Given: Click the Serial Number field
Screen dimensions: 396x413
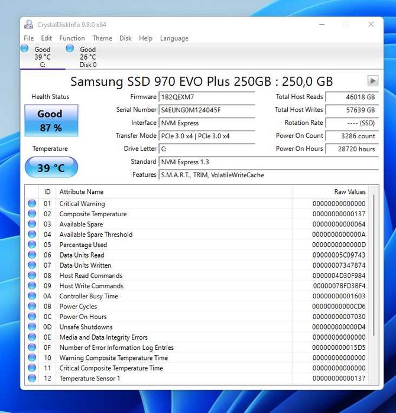Looking at the screenshot, I should [x=207, y=110].
